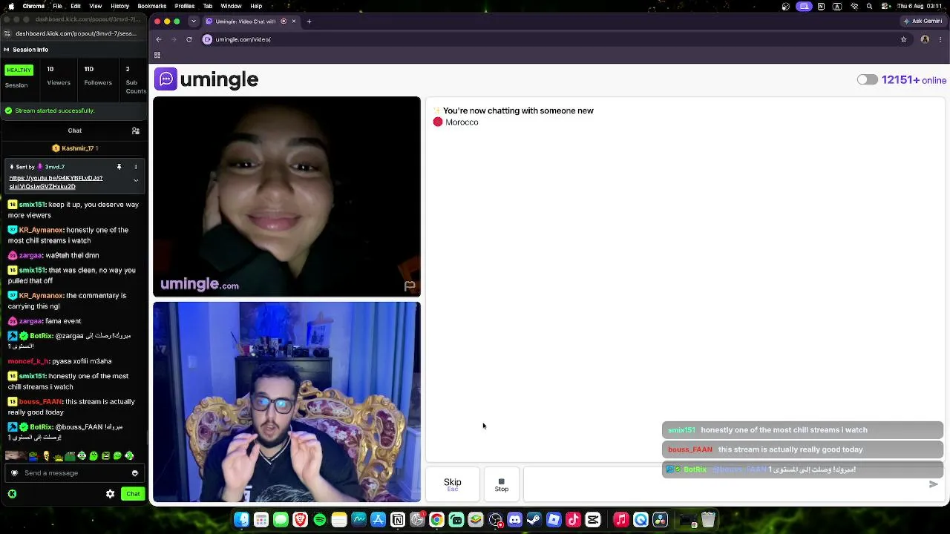Open the Window menu

pyautogui.click(x=231, y=6)
